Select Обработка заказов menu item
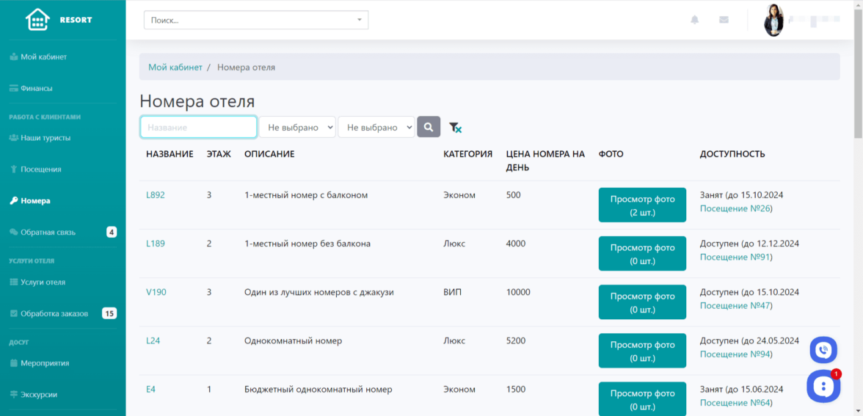This screenshot has height=416, width=863. tap(54, 313)
